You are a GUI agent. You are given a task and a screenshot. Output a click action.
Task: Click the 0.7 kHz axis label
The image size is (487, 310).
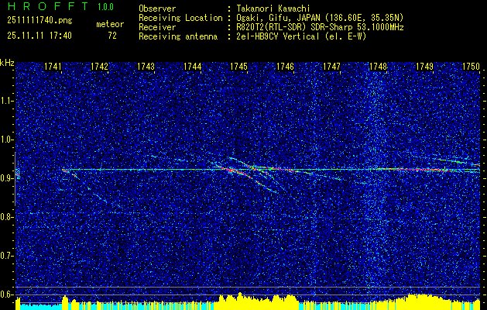(x=6, y=256)
